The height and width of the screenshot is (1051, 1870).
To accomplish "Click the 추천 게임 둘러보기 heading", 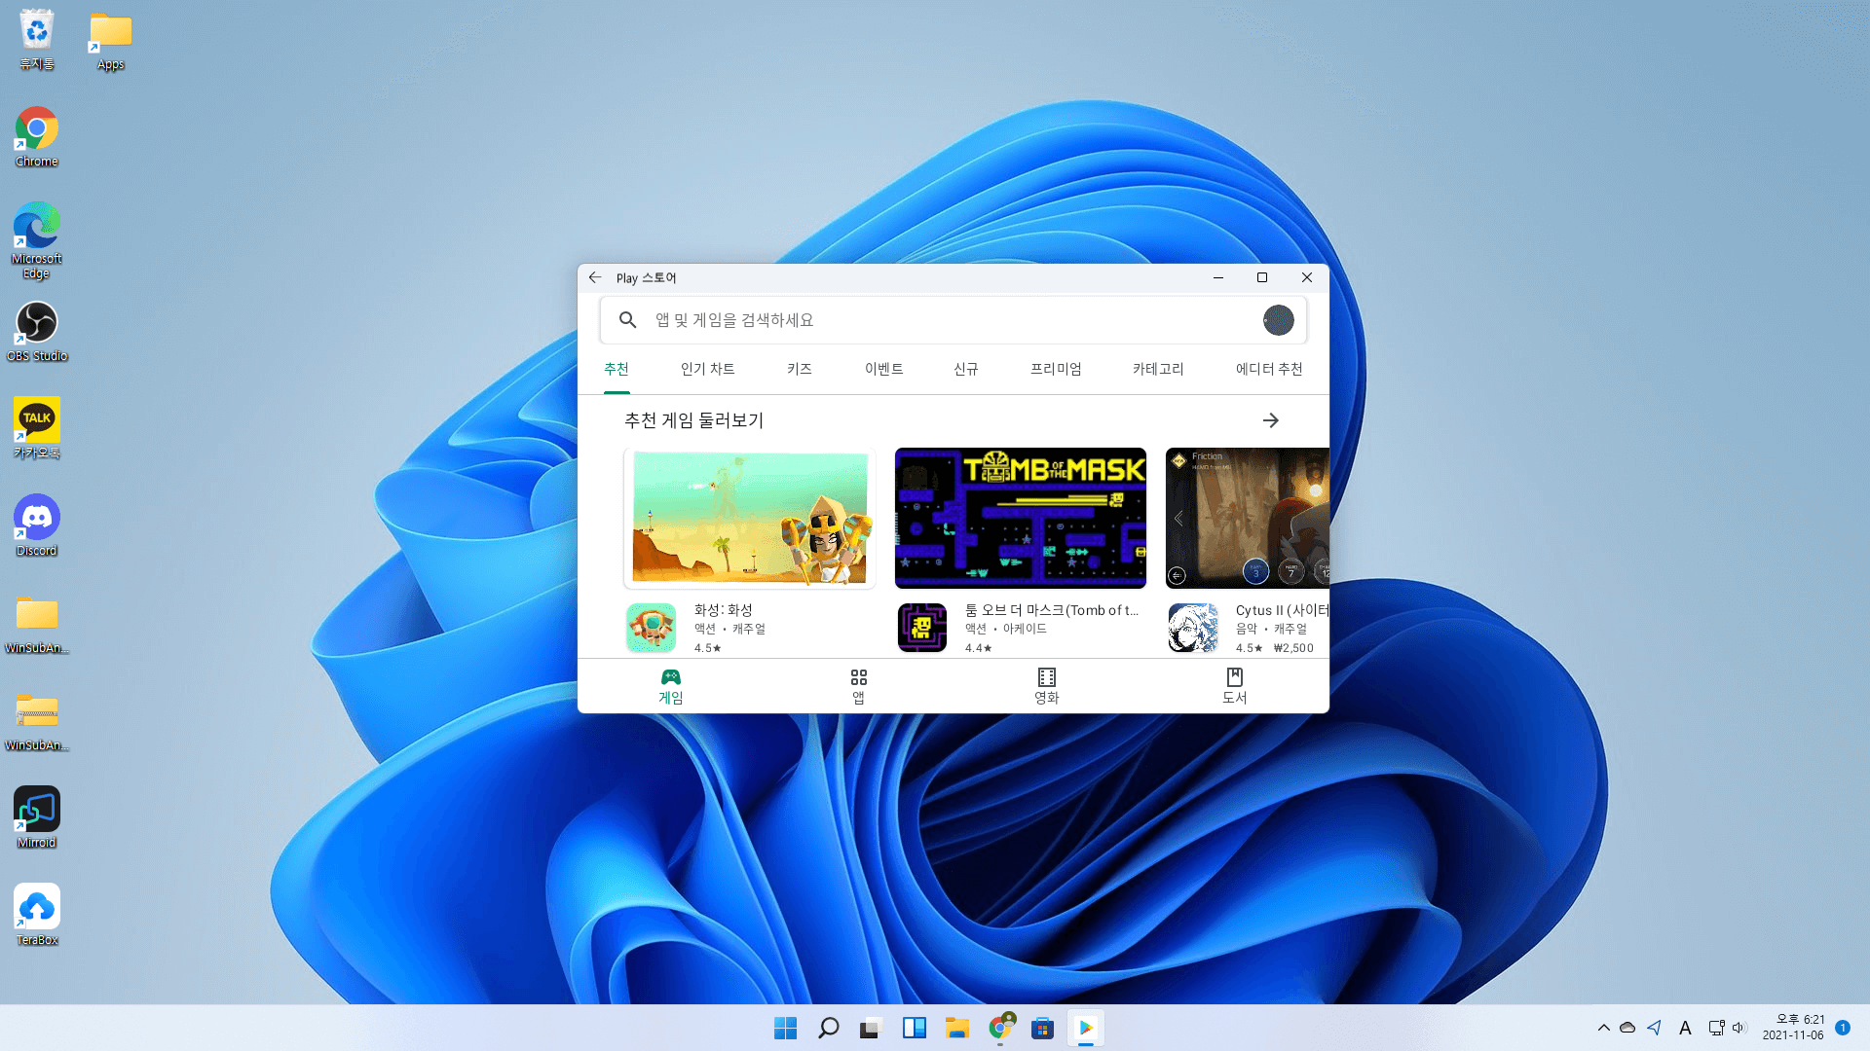I will [694, 420].
